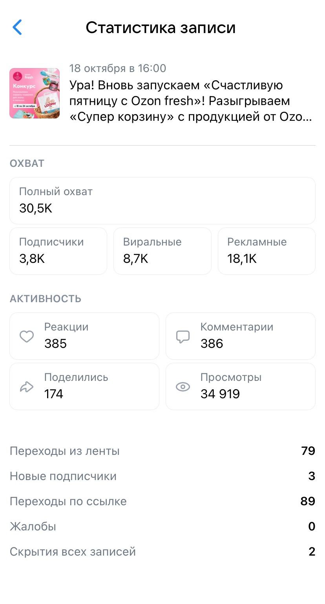Image resolution: width=325 pixels, height=604 pixels.
Task: Click the share arrow Поделились icon
Action: tap(27, 387)
